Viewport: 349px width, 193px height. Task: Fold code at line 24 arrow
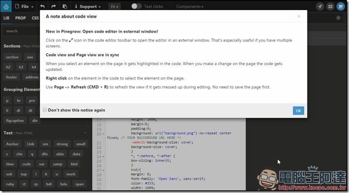pos(104,157)
